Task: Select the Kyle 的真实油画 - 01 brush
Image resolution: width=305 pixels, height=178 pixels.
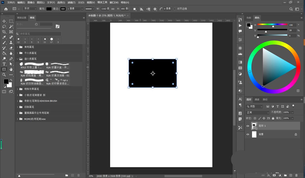Action: pos(58,74)
